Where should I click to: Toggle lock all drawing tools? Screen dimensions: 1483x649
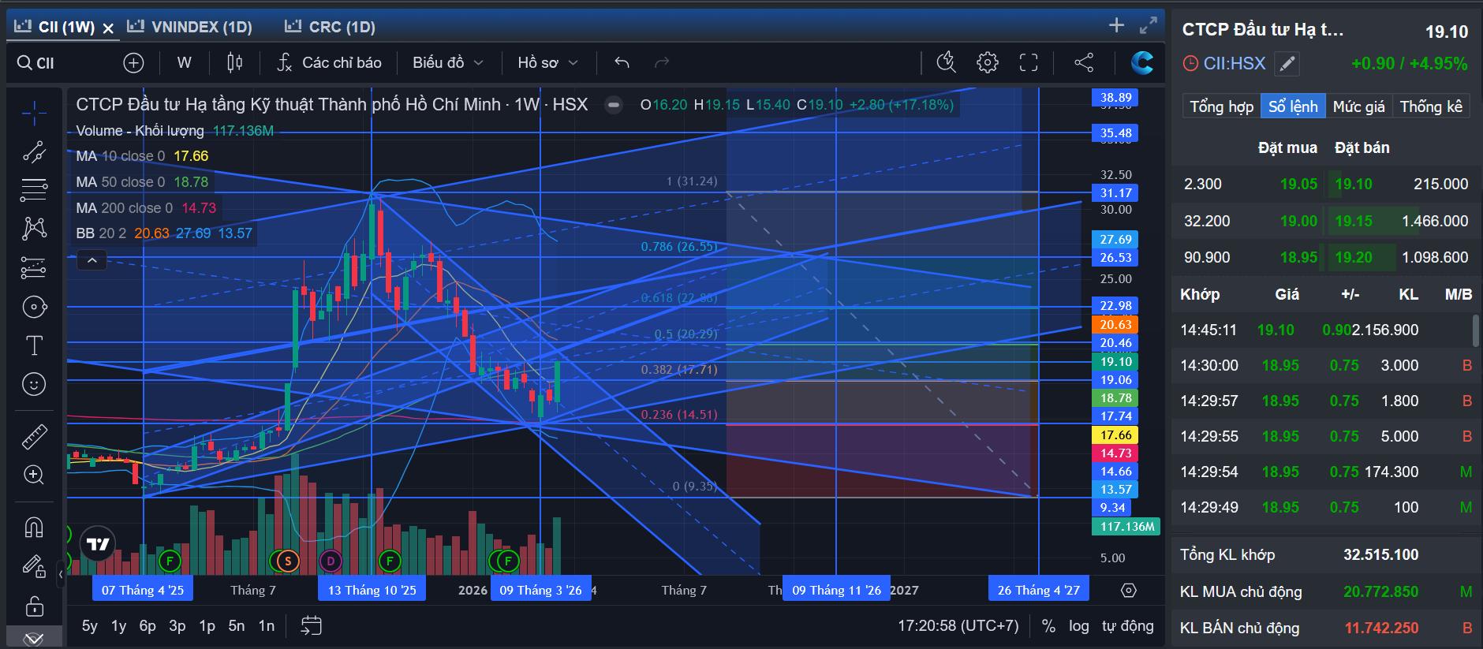34,605
